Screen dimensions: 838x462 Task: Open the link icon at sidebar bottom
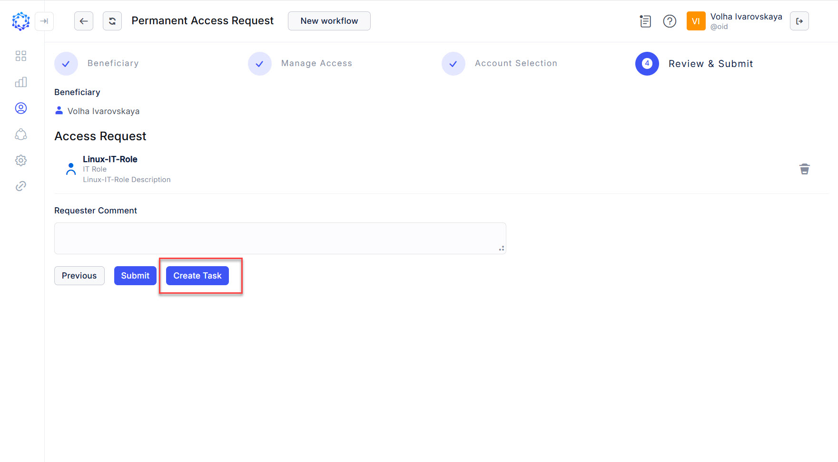[x=21, y=186]
